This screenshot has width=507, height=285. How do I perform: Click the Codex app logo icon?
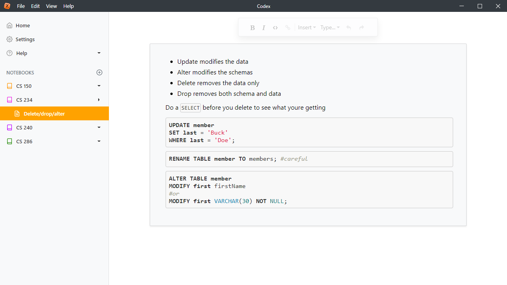coord(7,6)
